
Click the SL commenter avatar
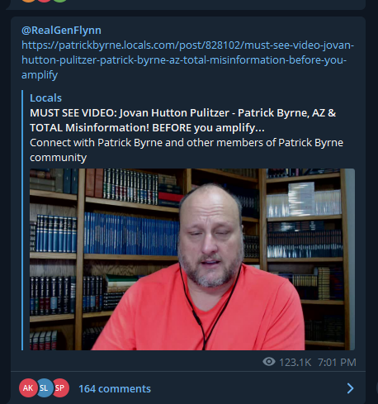point(44,388)
